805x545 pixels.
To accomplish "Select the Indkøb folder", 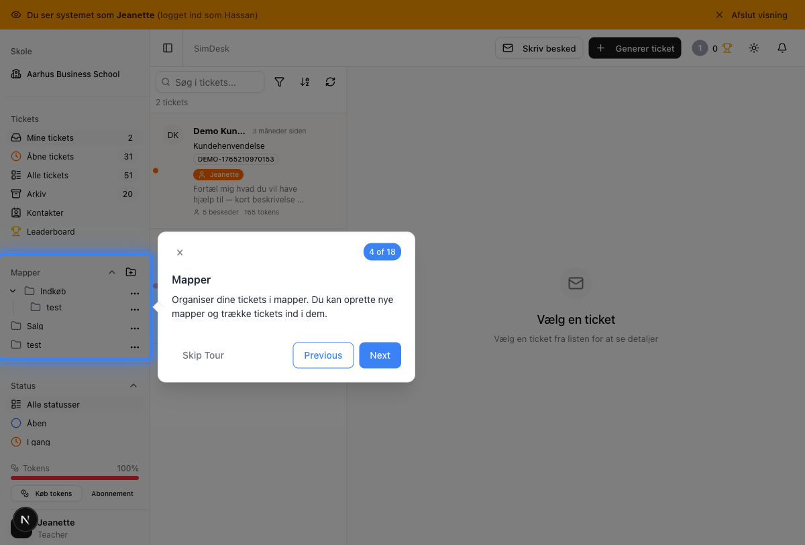I will (53, 291).
